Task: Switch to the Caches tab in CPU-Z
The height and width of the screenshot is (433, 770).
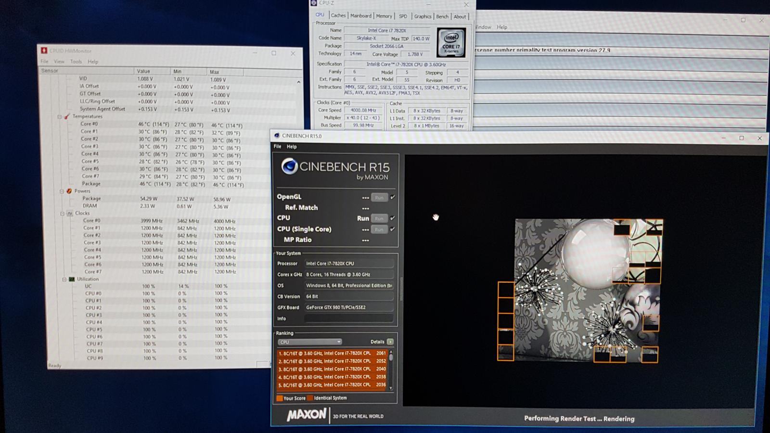Action: [x=338, y=15]
